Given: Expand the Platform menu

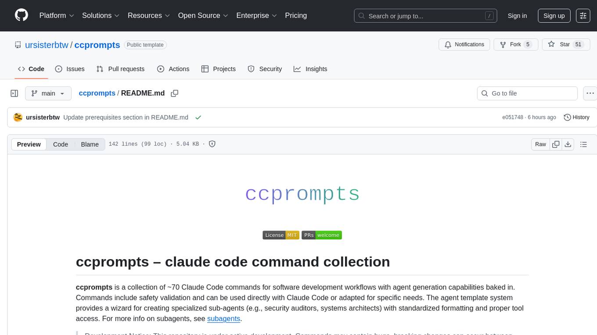Looking at the screenshot, I should 57,15.
